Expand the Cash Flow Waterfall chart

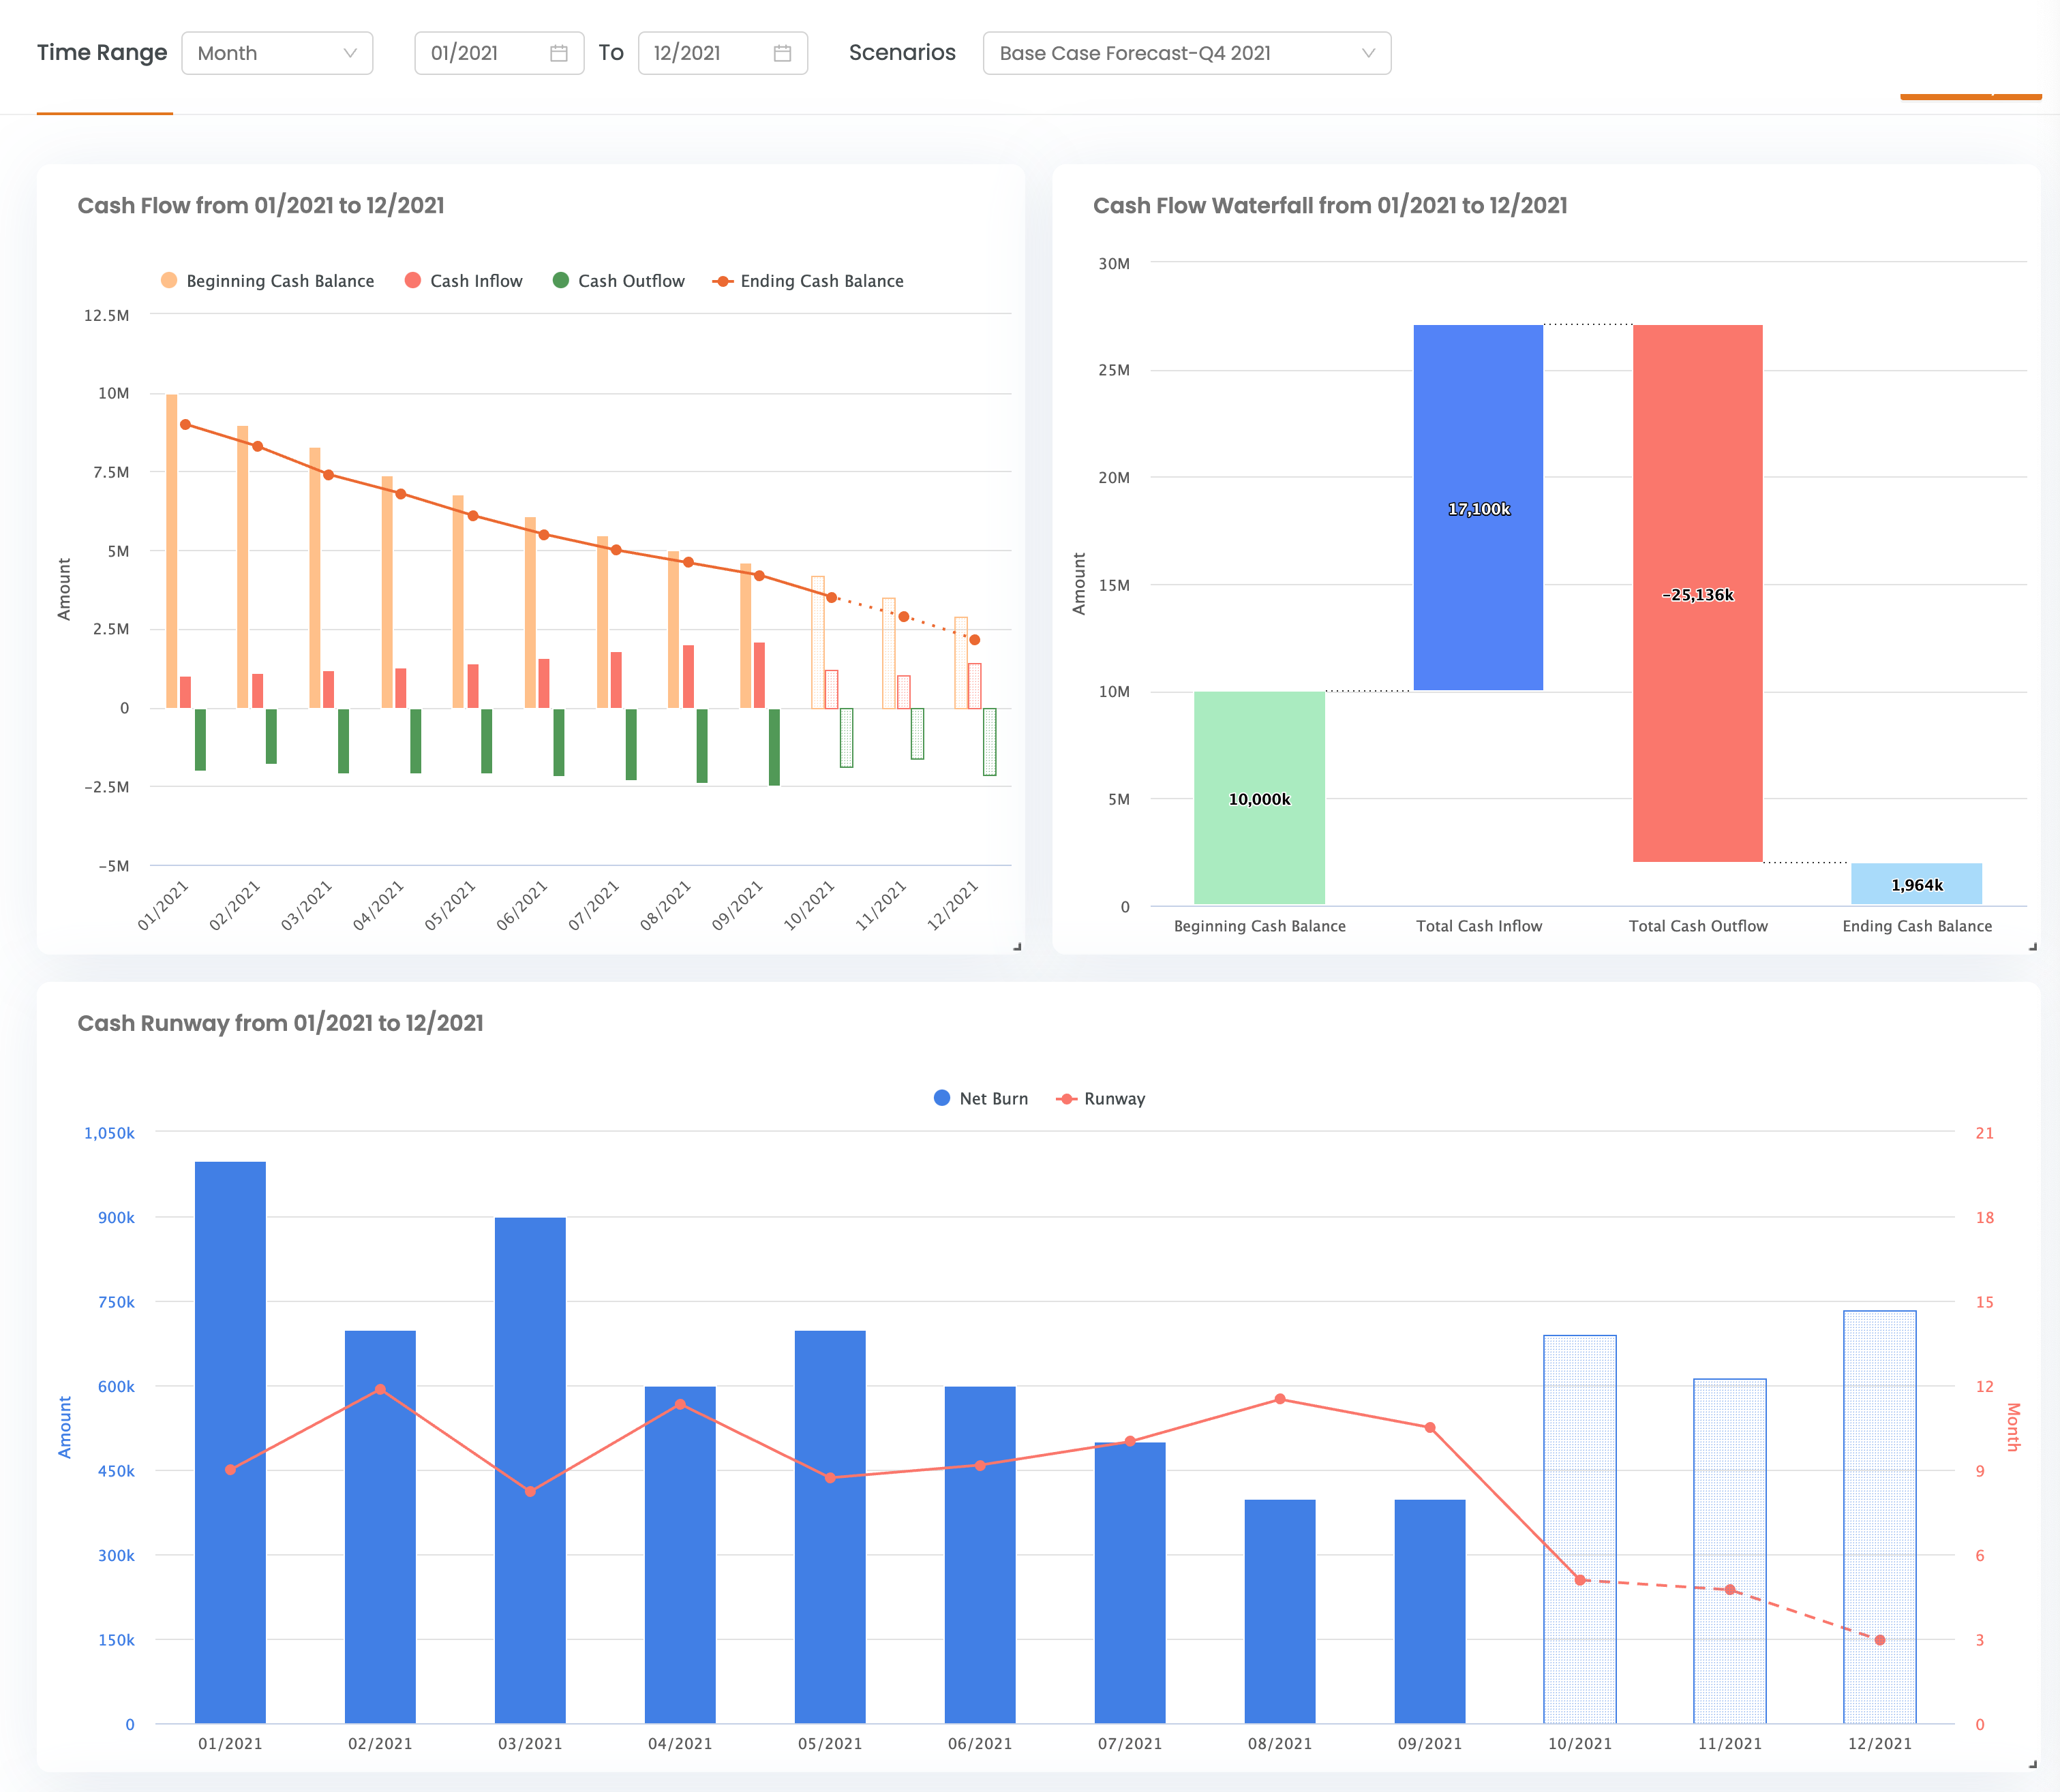pyautogui.click(x=2032, y=947)
